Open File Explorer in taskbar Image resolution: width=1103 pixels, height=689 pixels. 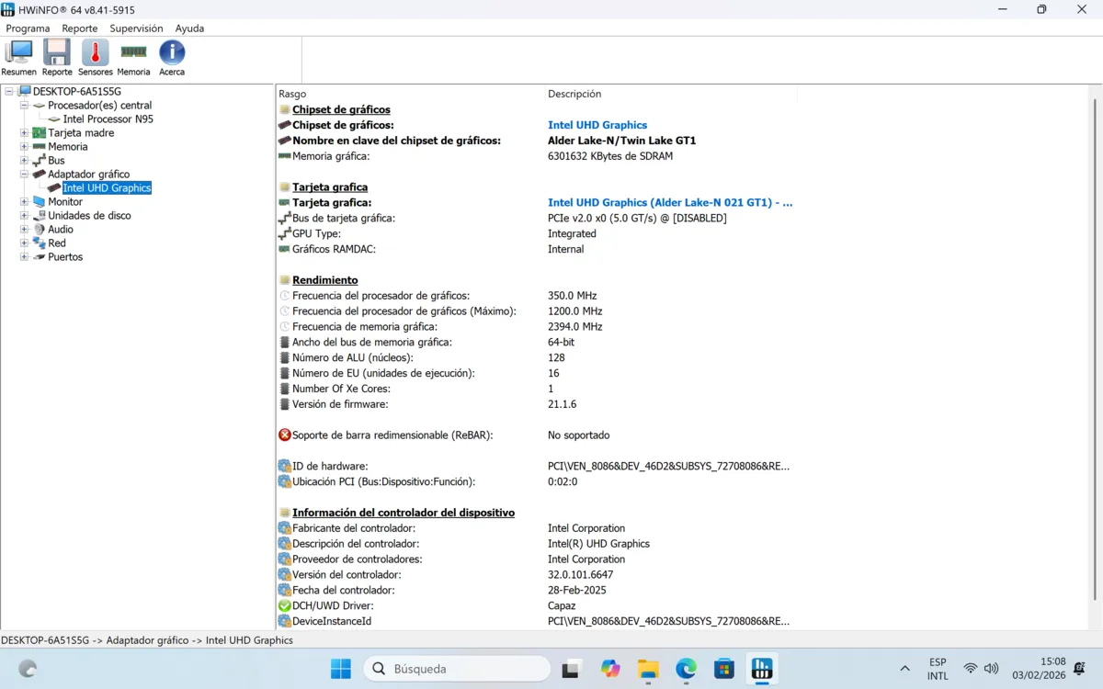[x=648, y=669]
